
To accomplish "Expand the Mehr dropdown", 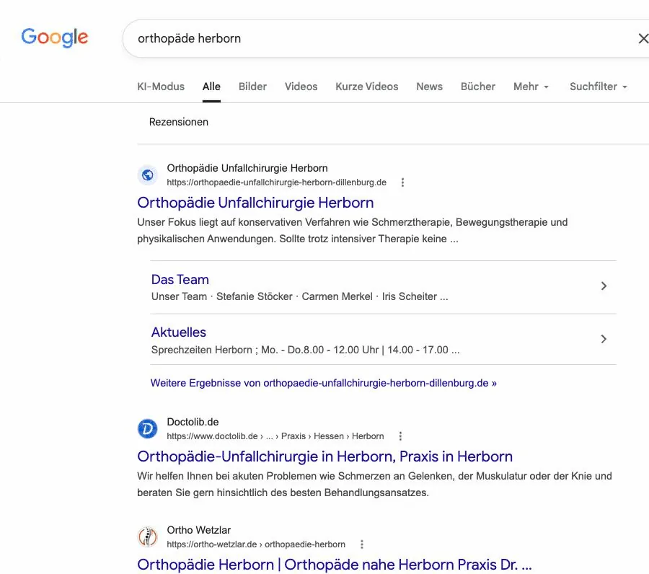I will [x=531, y=87].
